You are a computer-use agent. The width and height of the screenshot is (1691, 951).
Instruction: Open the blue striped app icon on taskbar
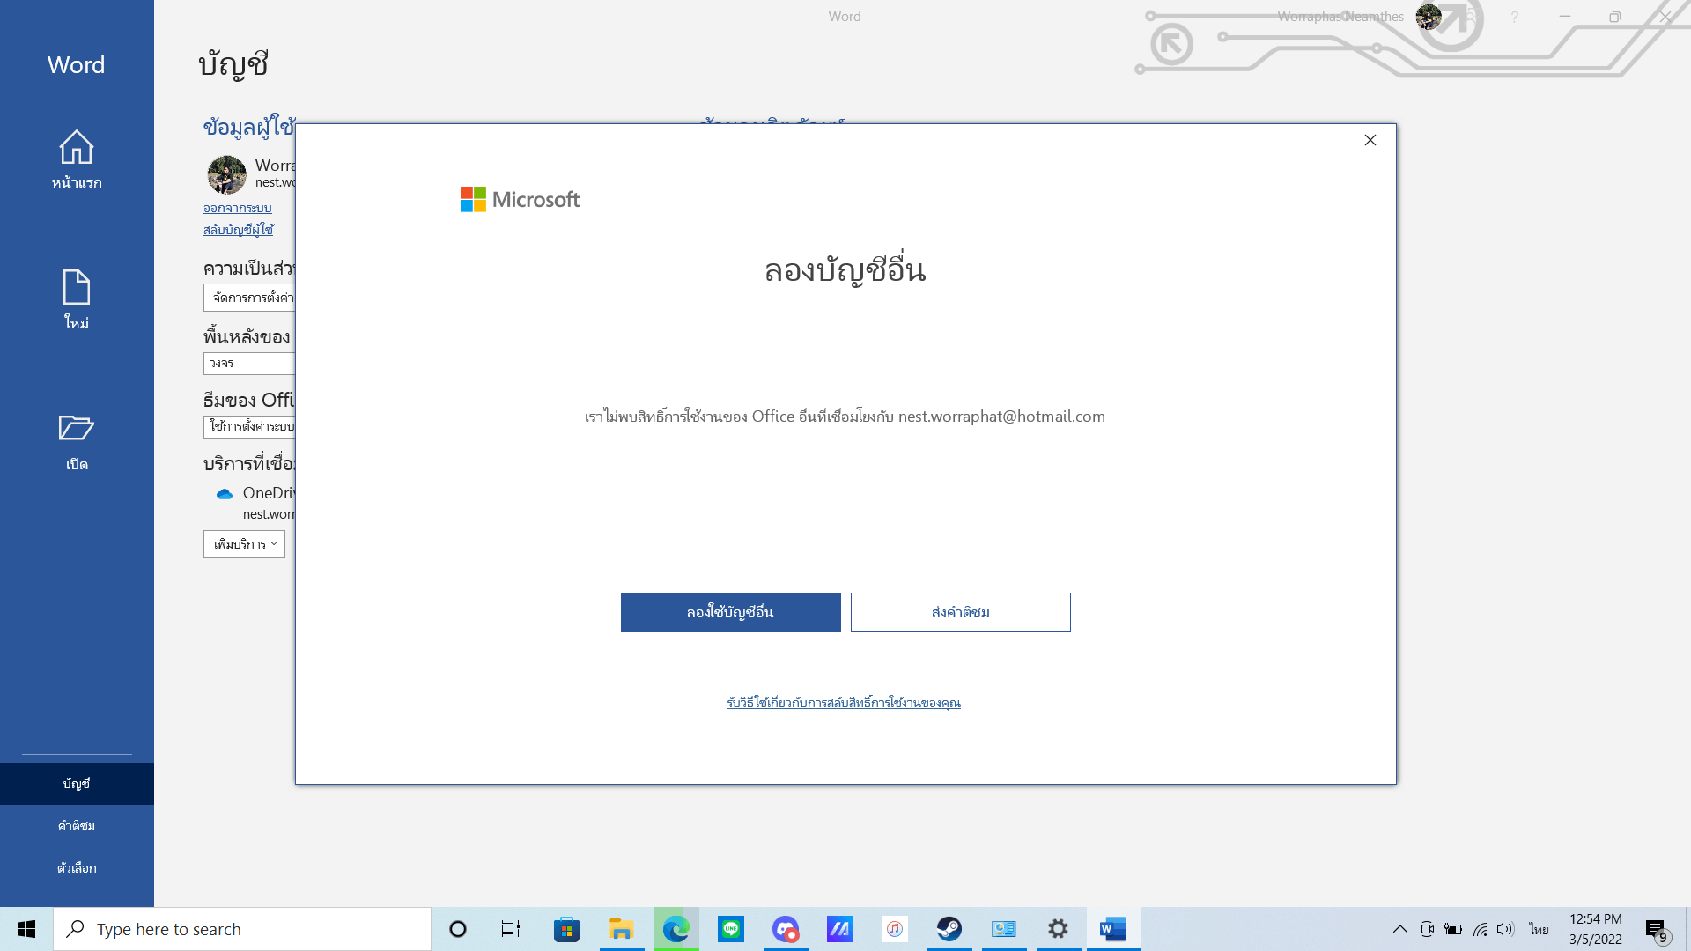pyautogui.click(x=840, y=929)
